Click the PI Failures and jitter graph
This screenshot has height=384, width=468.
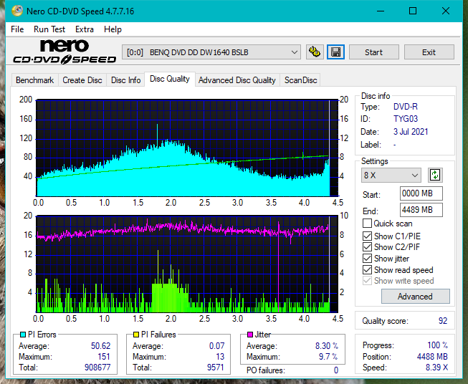click(187, 264)
